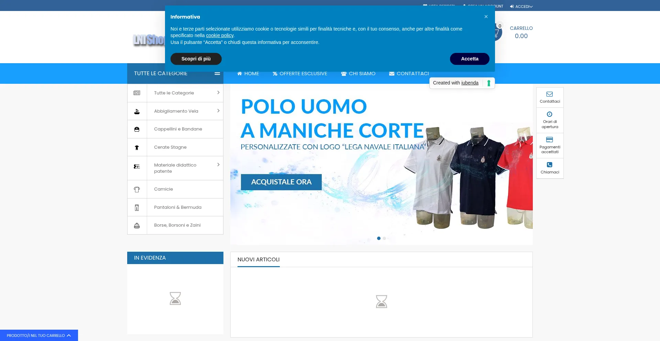Open the cookie policy link

click(x=220, y=35)
